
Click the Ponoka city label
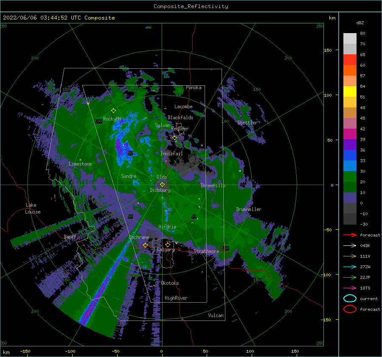click(194, 87)
